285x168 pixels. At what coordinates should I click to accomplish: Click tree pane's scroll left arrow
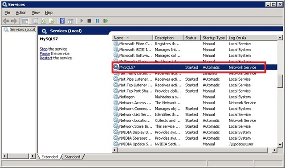[5, 156]
